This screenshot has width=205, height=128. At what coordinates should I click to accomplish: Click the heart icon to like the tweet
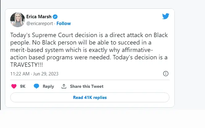pyautogui.click(x=14, y=86)
